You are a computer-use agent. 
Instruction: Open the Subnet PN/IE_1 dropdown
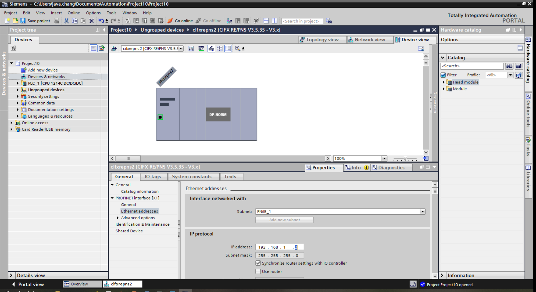(422, 212)
